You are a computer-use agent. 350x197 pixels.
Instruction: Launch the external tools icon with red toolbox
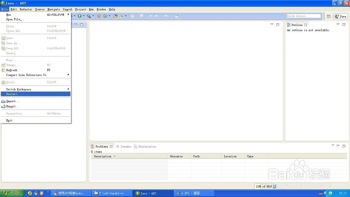point(89,16)
